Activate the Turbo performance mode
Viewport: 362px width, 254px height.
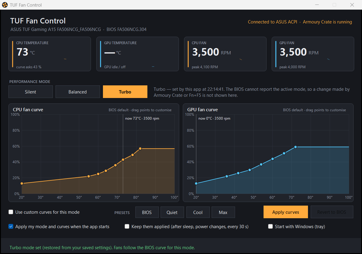pyautogui.click(x=125, y=92)
